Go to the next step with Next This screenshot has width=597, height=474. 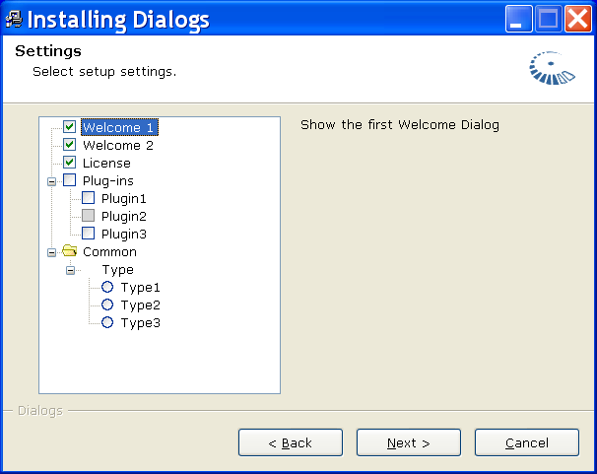(x=409, y=442)
